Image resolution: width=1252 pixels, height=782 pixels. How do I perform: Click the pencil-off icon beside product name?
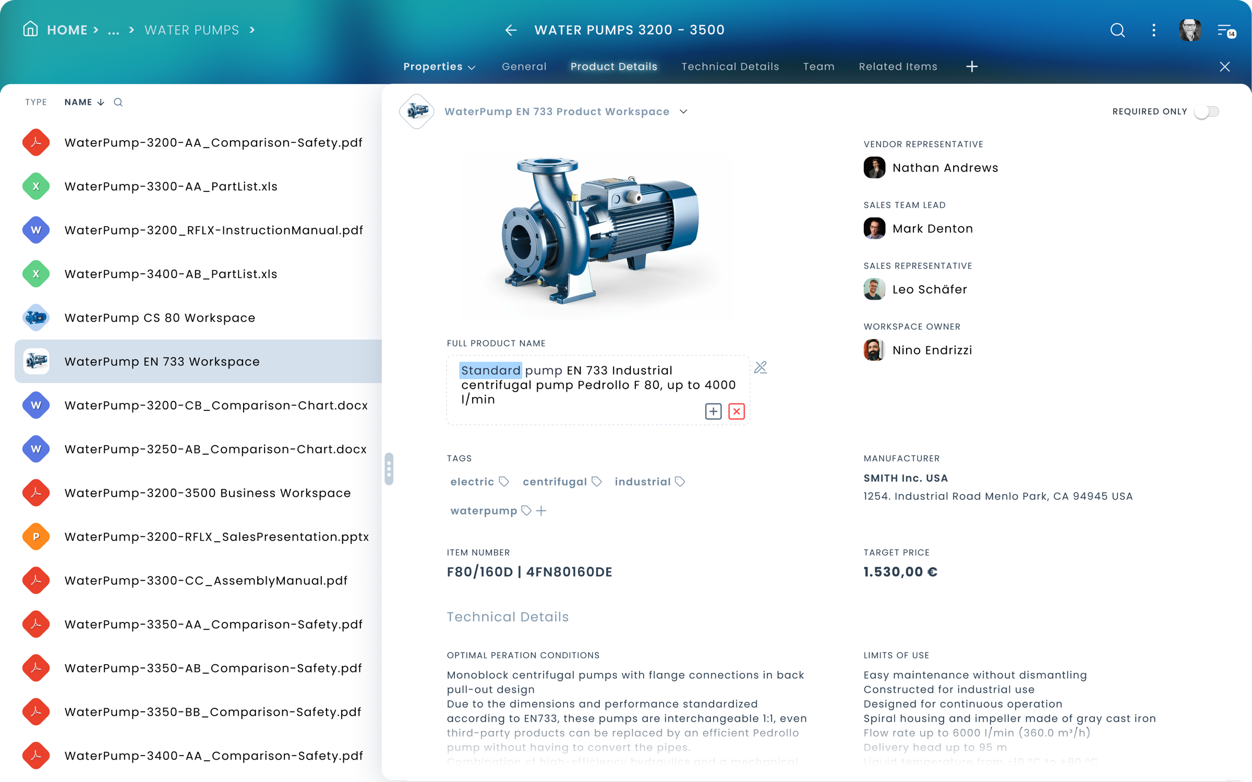click(x=761, y=368)
